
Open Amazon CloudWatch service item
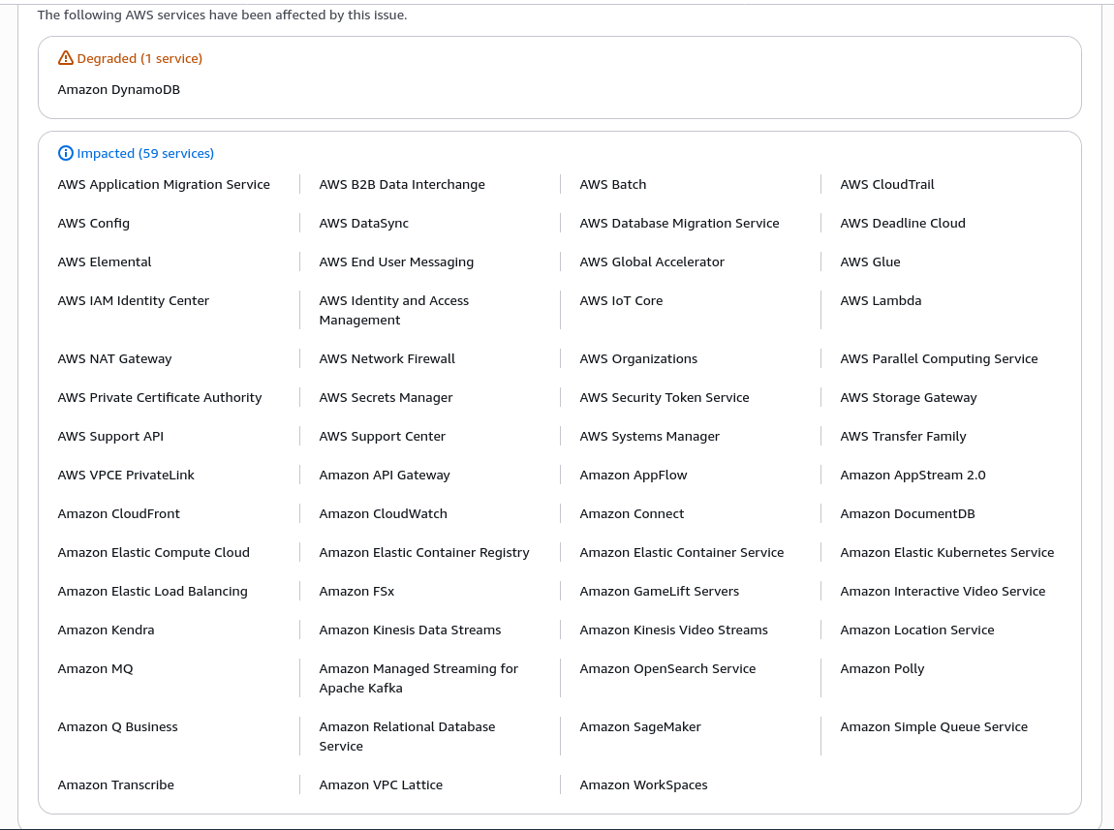tap(383, 513)
